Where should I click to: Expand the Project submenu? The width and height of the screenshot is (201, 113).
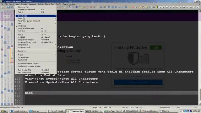[36, 55]
